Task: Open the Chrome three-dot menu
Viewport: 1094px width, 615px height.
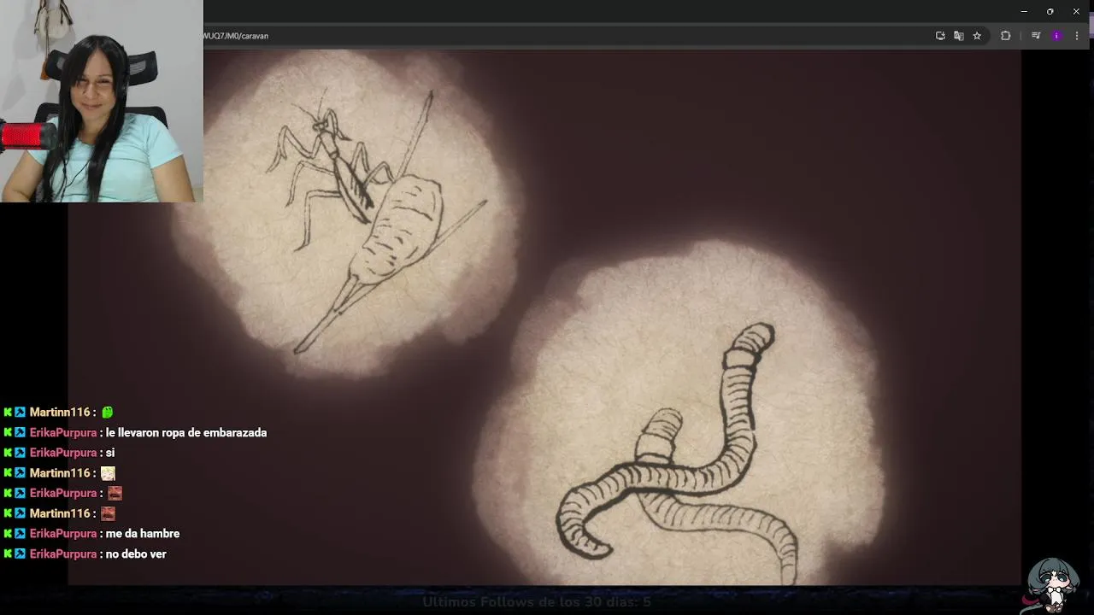Action: [1078, 36]
